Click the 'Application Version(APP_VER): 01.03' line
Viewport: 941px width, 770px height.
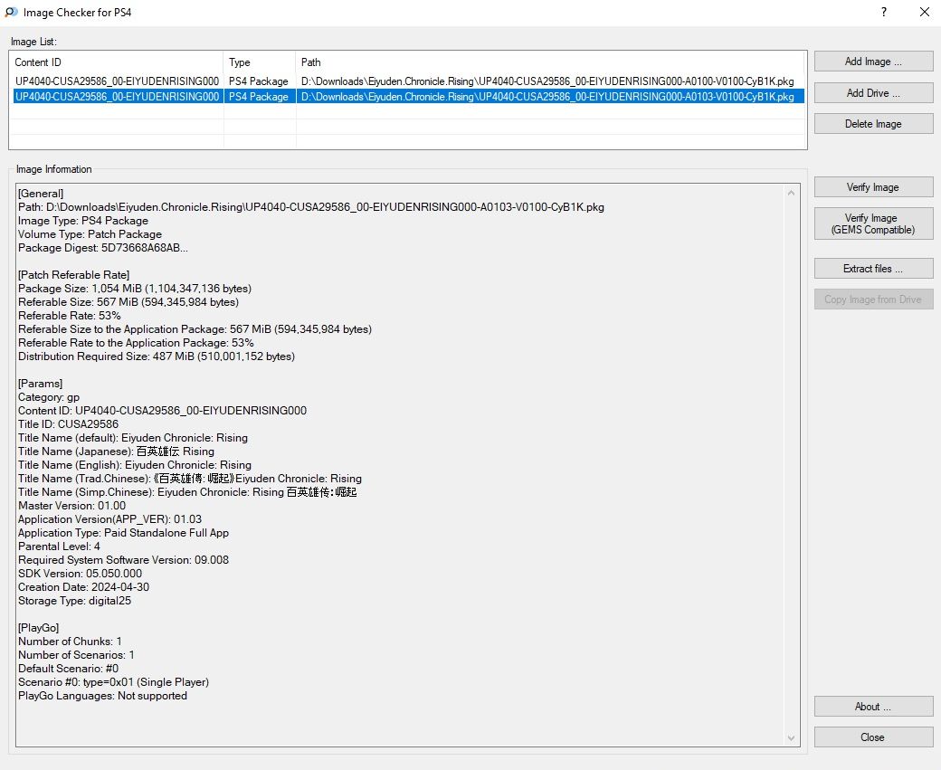[109, 519]
